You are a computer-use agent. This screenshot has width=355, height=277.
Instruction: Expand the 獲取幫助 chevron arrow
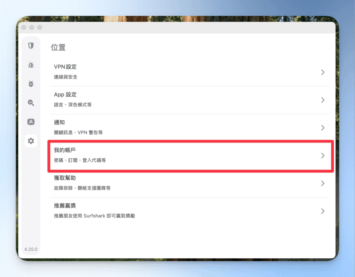323,183
